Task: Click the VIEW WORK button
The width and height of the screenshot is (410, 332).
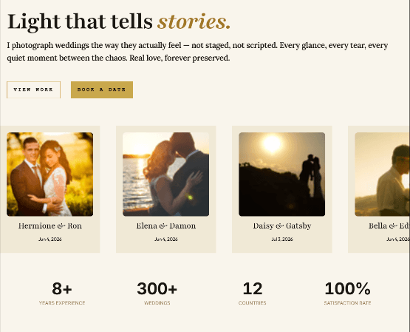Action: (x=33, y=89)
